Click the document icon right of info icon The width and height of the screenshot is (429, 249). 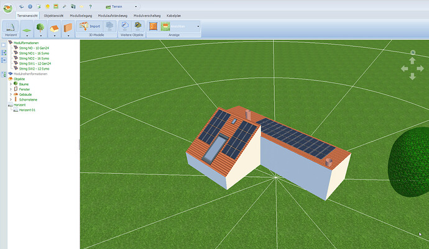39,6
